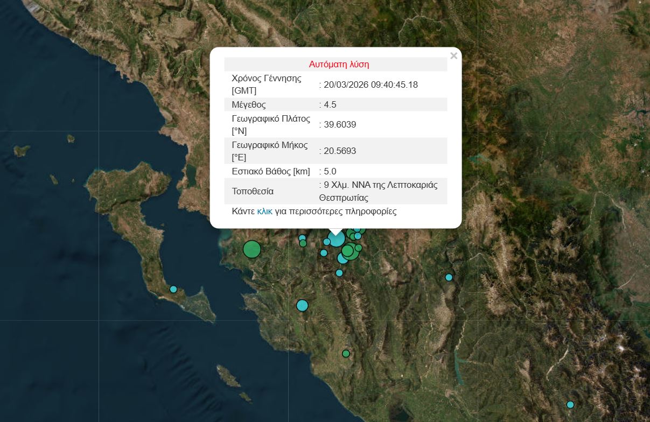Click the small green marker at cluster's left edge
This screenshot has width=650, height=422.
click(303, 243)
